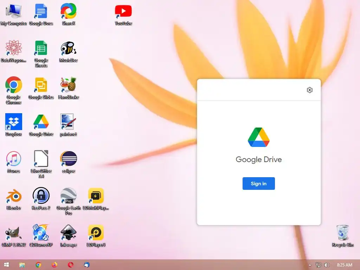
Task: Open My Computer desktop icon
Action: click(14, 14)
